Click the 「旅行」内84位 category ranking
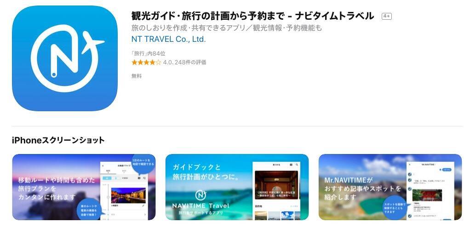This screenshot has height=228, width=470. point(149,54)
